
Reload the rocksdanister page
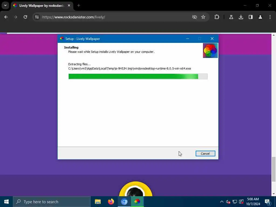25,17
